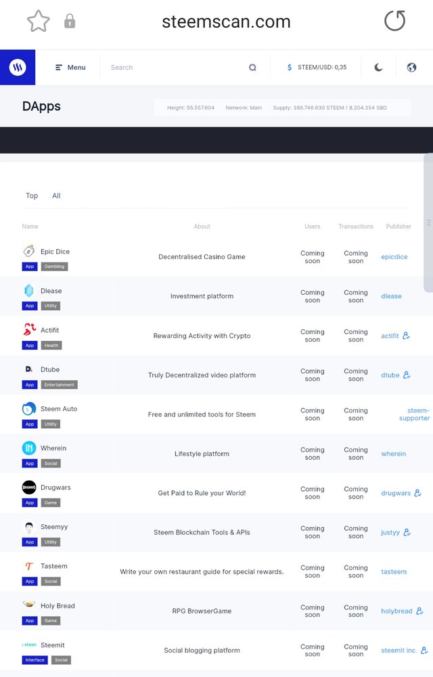The image size is (433, 677).
Task: Switch to the Top tab
Action: pos(32,195)
